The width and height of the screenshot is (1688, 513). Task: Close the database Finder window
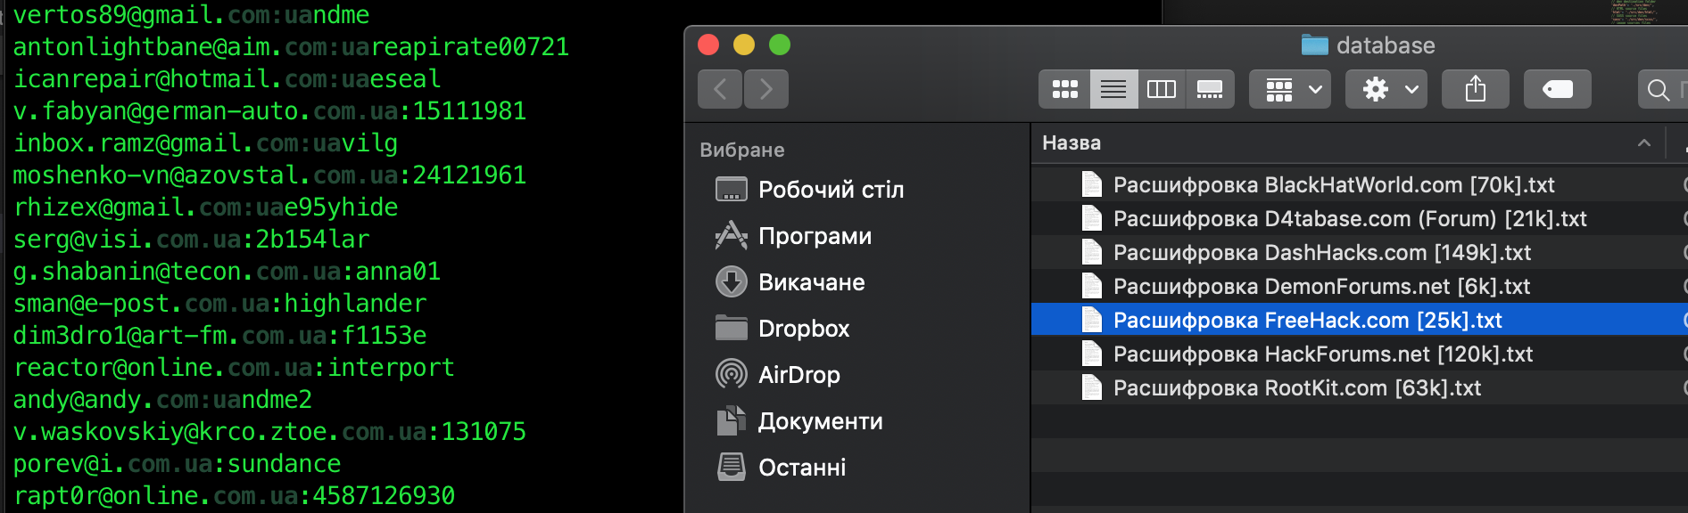[x=708, y=45]
